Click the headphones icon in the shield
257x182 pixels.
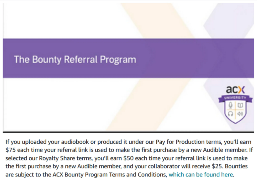click(x=230, y=114)
